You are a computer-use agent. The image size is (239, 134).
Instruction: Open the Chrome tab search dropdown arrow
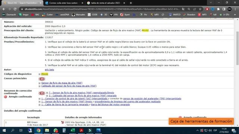click(x=211, y=3)
